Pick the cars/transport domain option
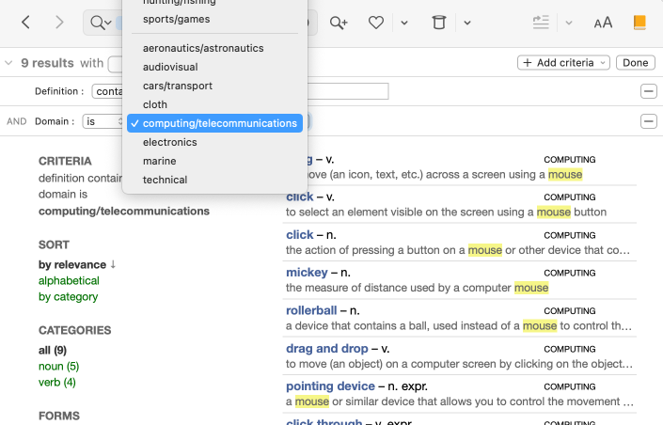The width and height of the screenshot is (663, 425). tap(178, 86)
